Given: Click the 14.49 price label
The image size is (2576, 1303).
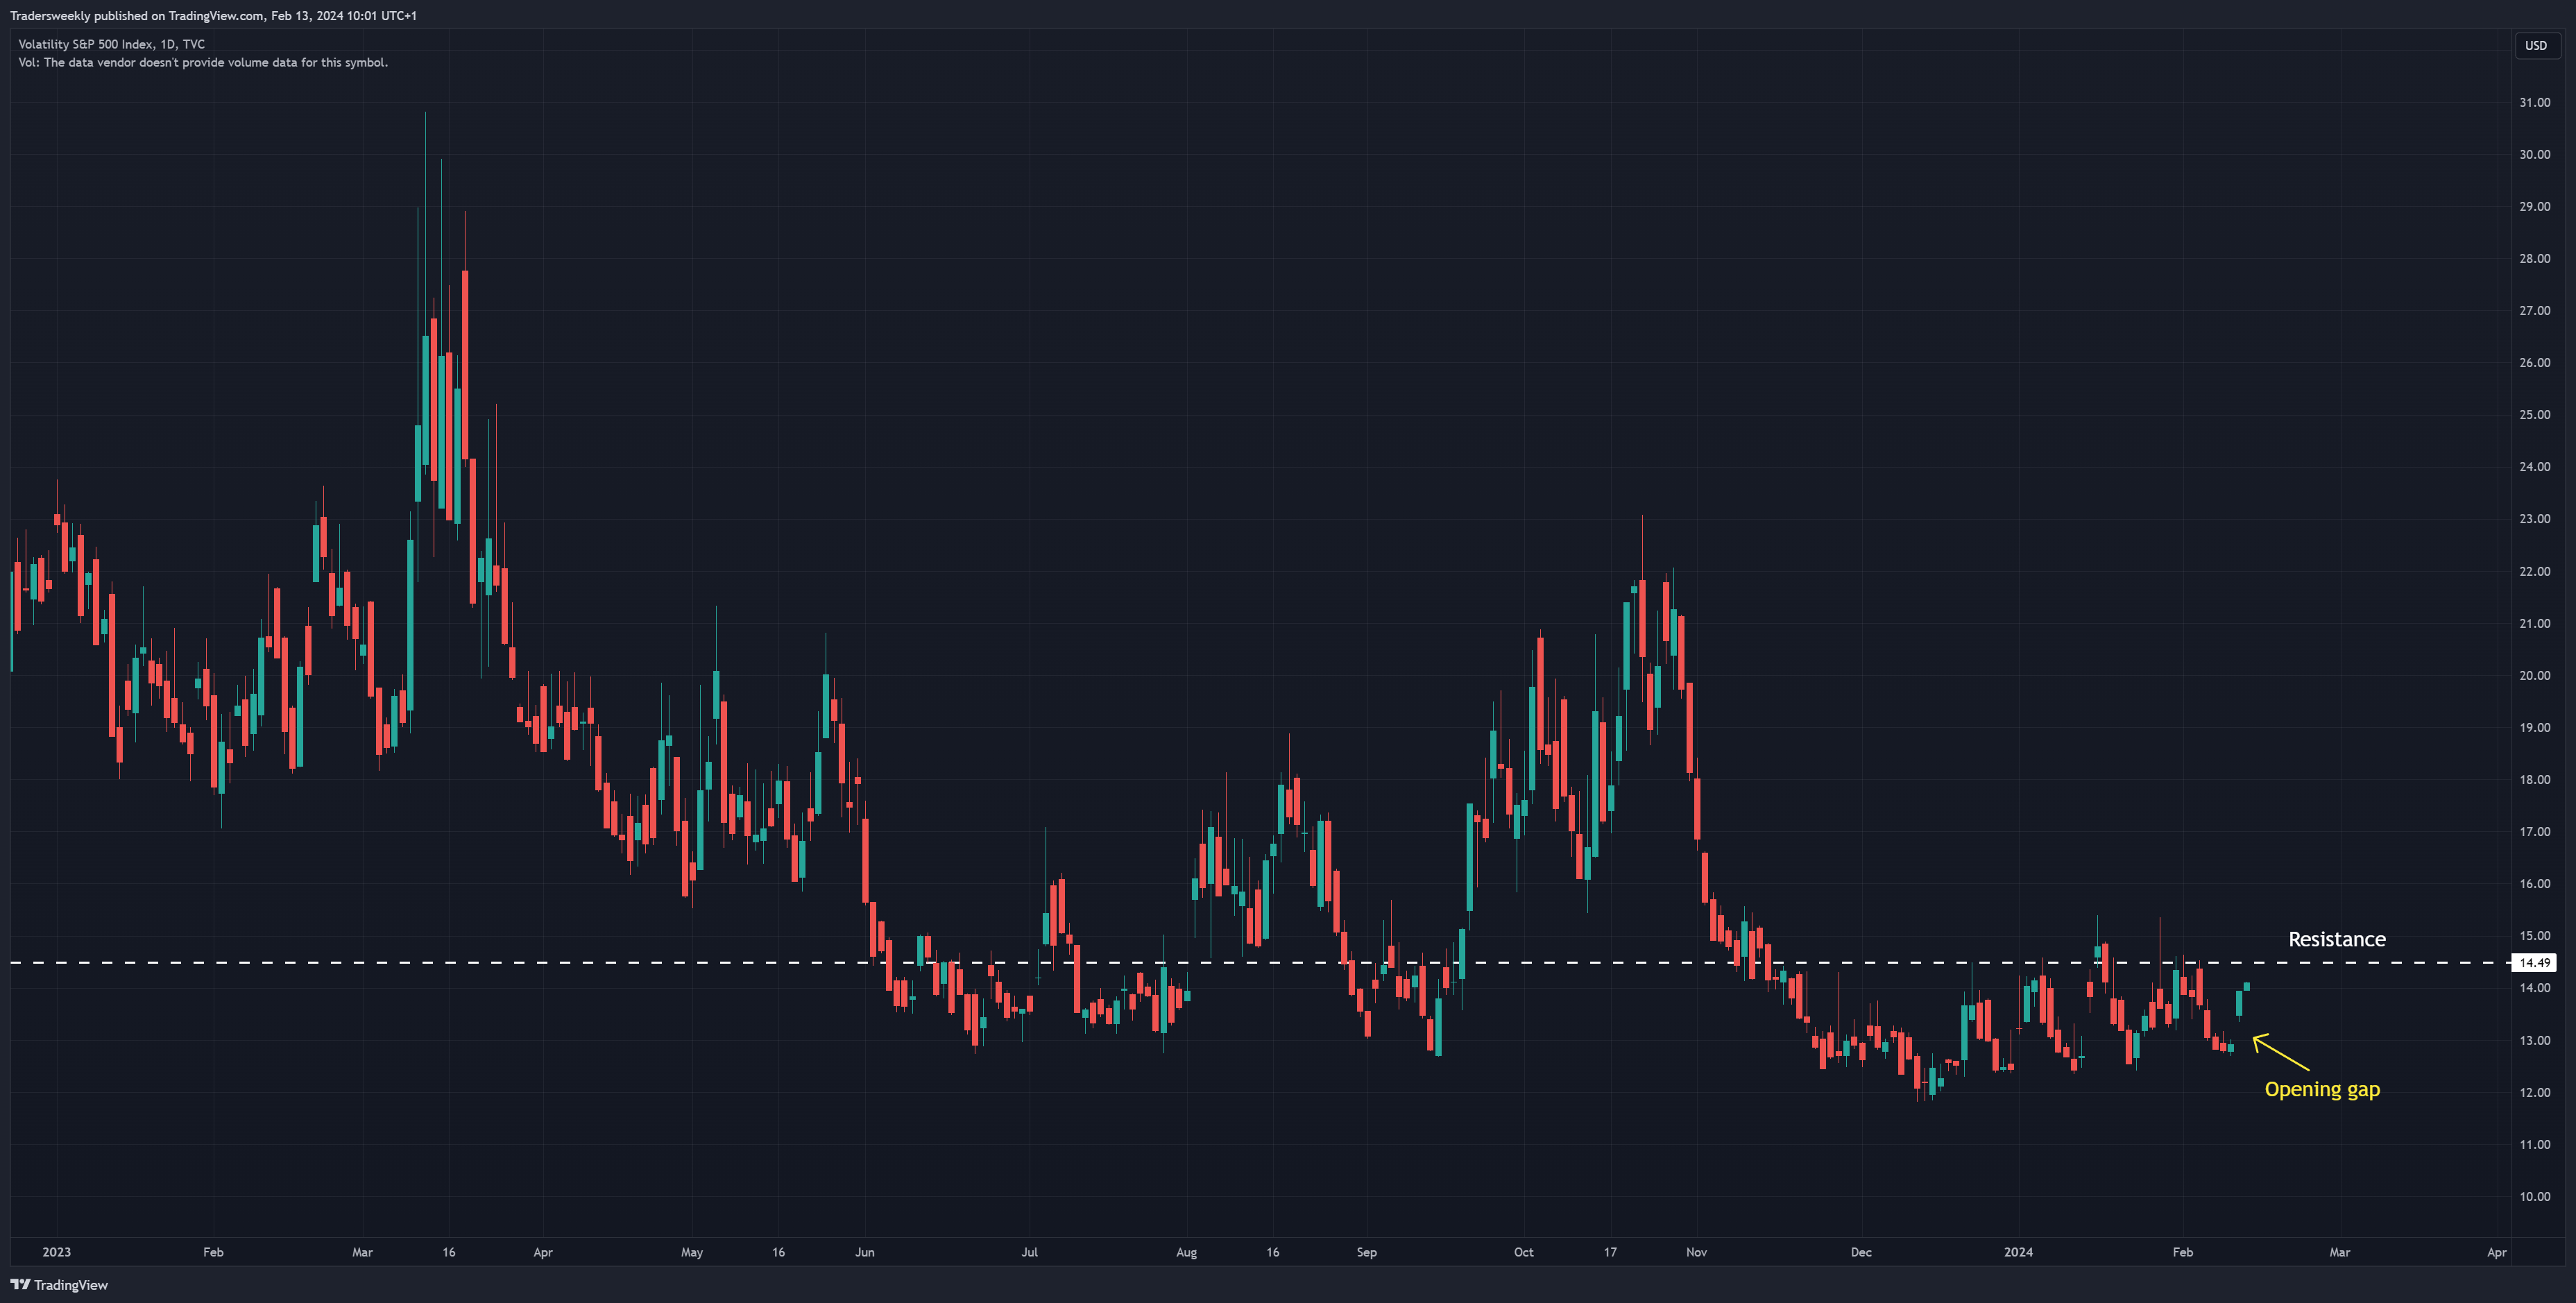Looking at the screenshot, I should (2534, 963).
